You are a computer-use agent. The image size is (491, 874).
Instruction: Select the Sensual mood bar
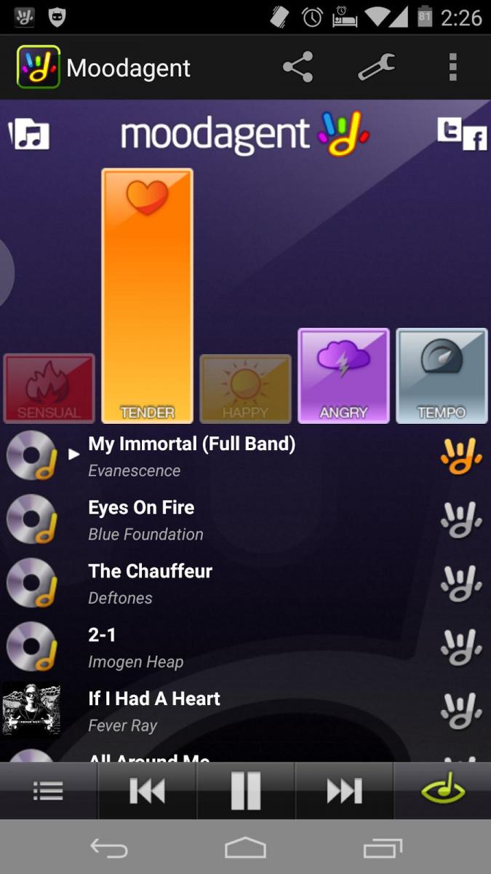(49, 388)
